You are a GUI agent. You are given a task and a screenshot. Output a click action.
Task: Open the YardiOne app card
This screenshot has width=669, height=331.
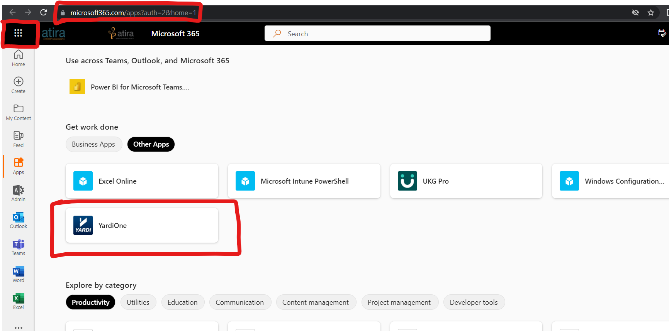click(x=142, y=225)
